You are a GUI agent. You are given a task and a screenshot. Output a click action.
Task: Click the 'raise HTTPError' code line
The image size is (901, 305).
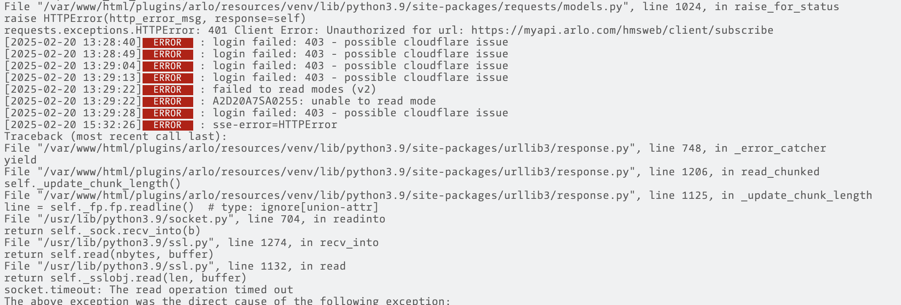155,19
